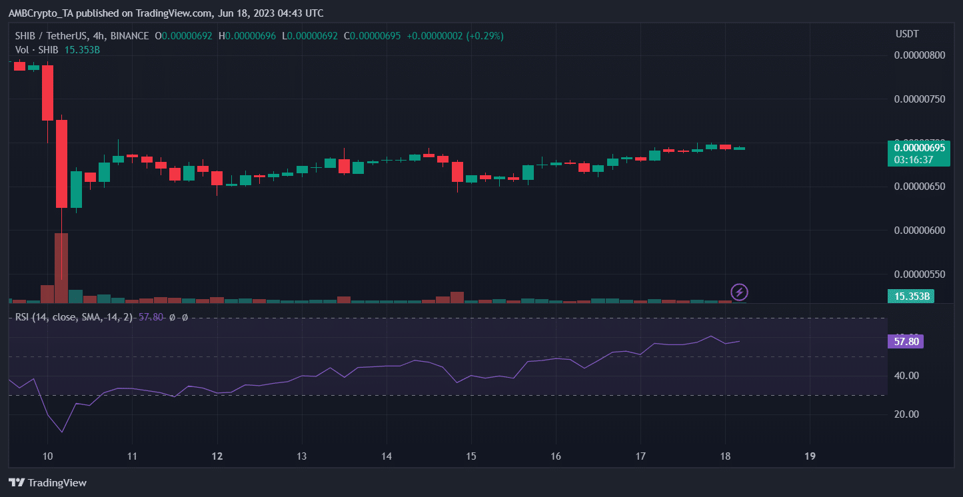Click the green volume badge 15.353B
The image size is (963, 497).
(x=911, y=296)
